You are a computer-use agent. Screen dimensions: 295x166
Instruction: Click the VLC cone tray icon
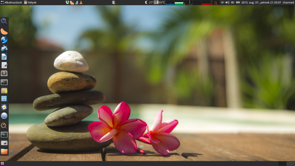(x=81, y=3)
